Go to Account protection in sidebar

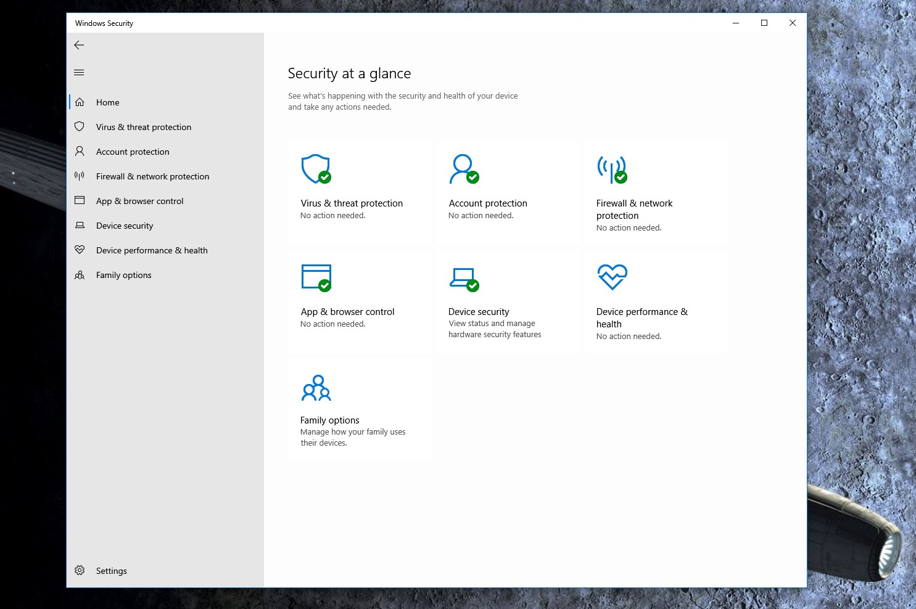pyautogui.click(x=165, y=152)
